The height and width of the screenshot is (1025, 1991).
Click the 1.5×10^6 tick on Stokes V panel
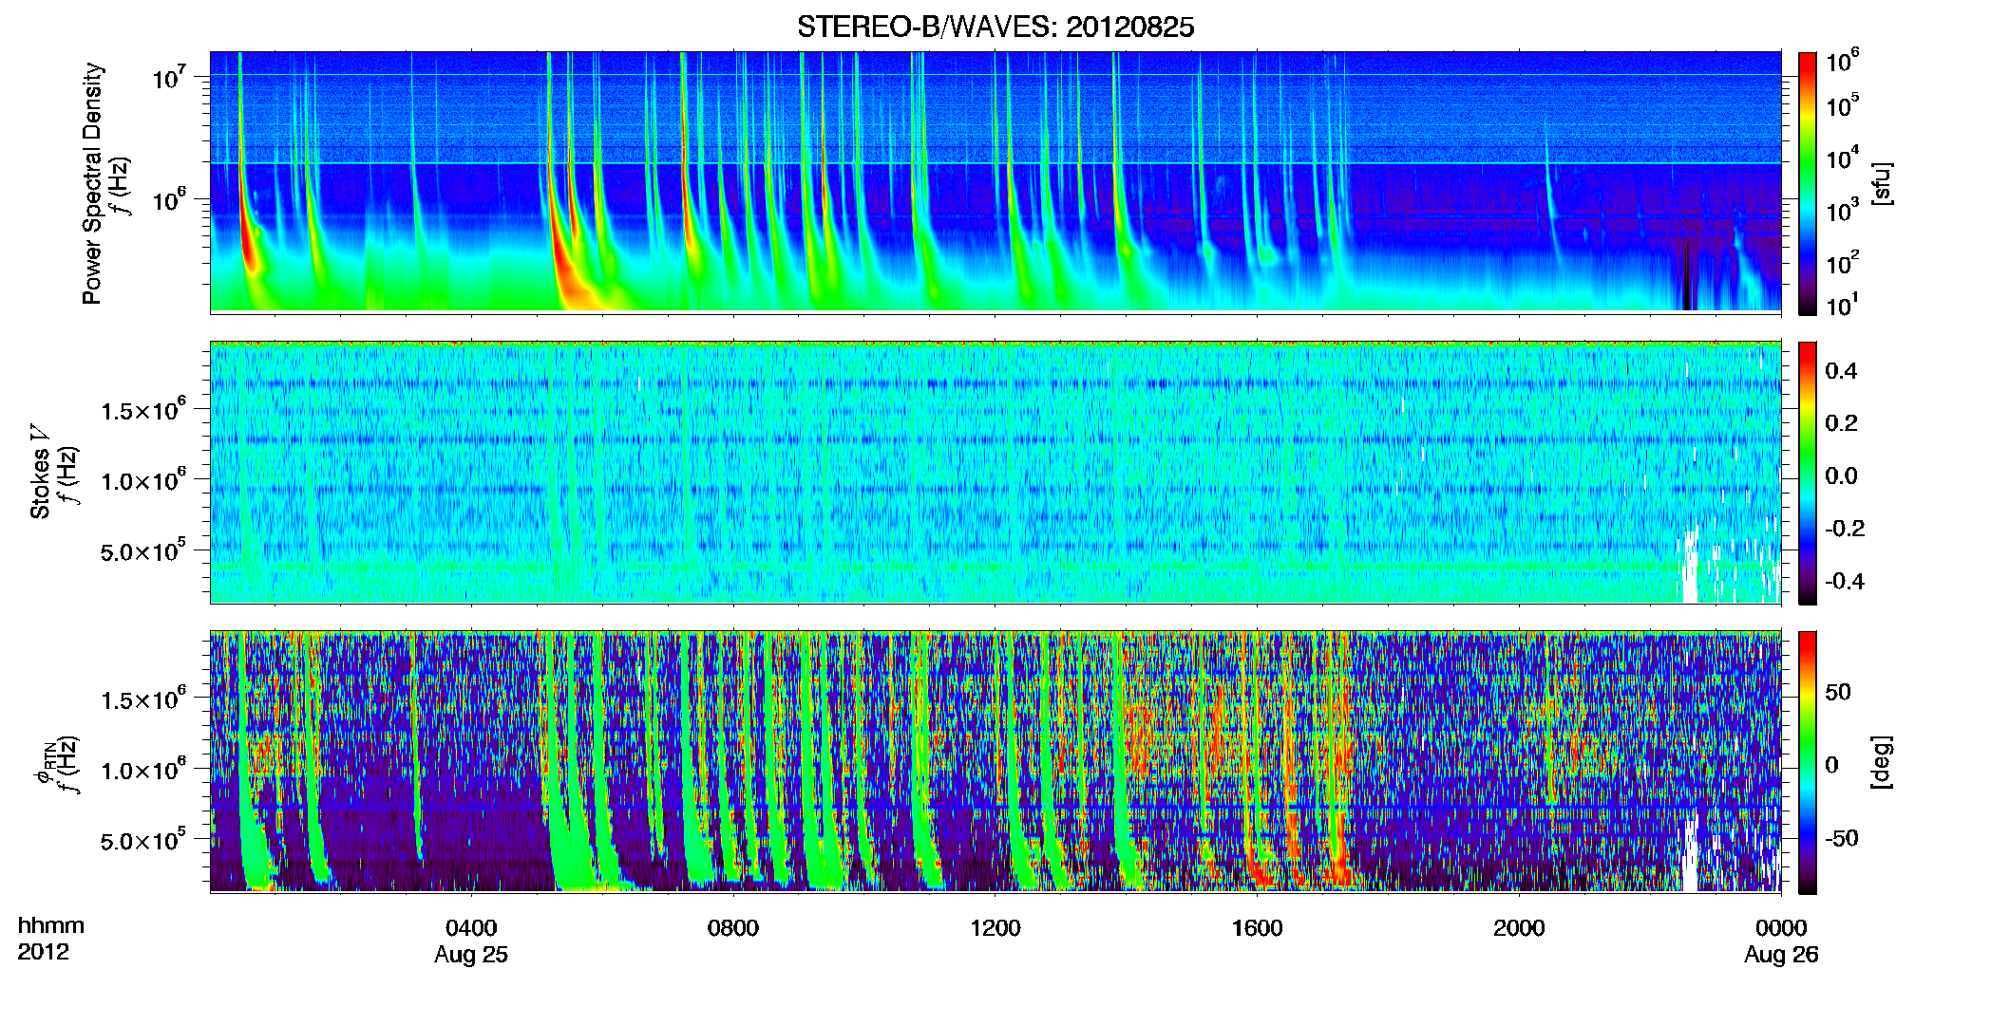[x=143, y=410]
